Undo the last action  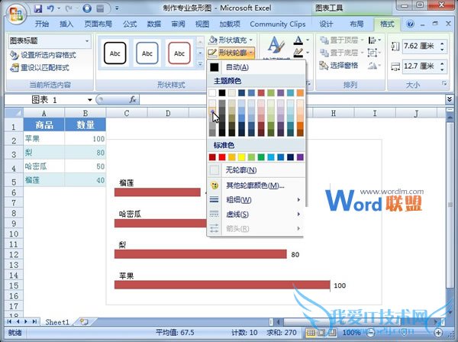click(50, 8)
